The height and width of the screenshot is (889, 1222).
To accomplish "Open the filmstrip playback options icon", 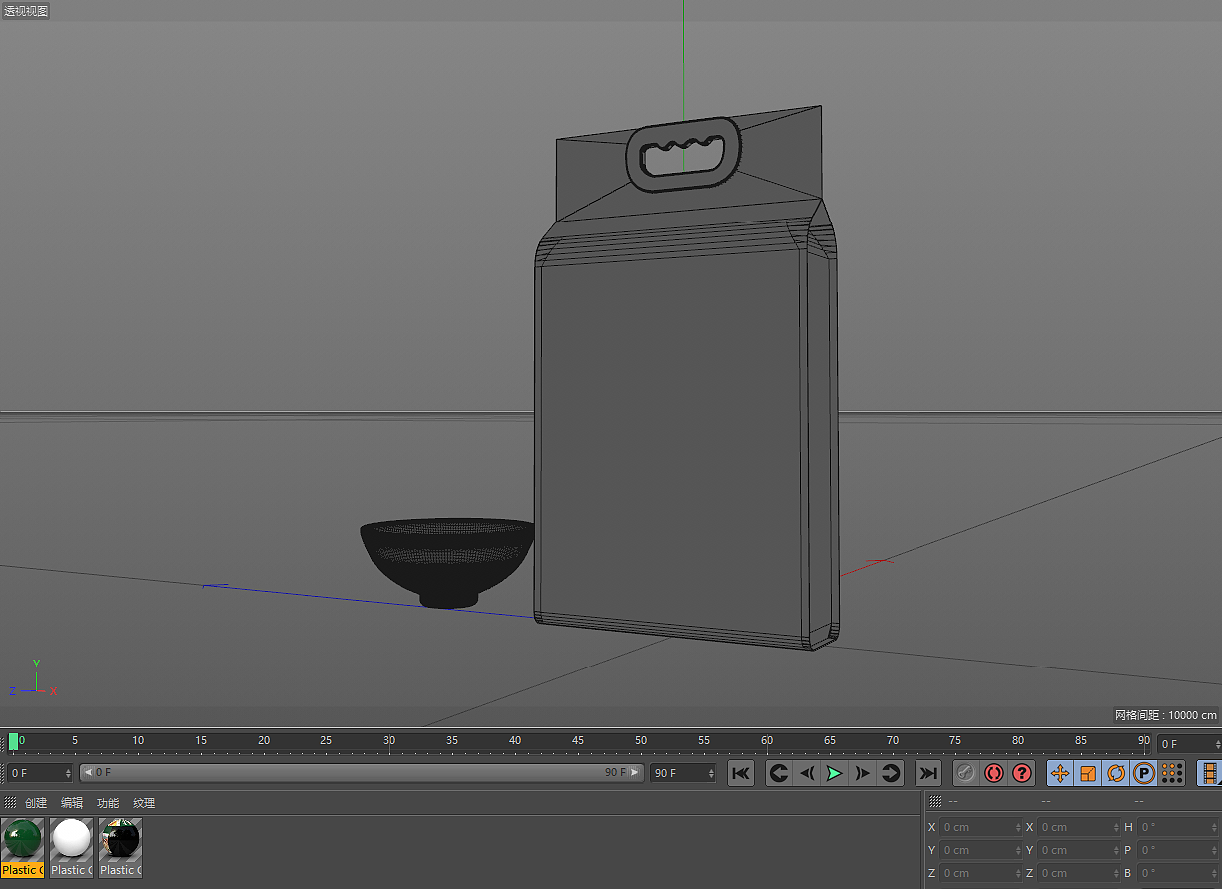I will (x=1210, y=773).
